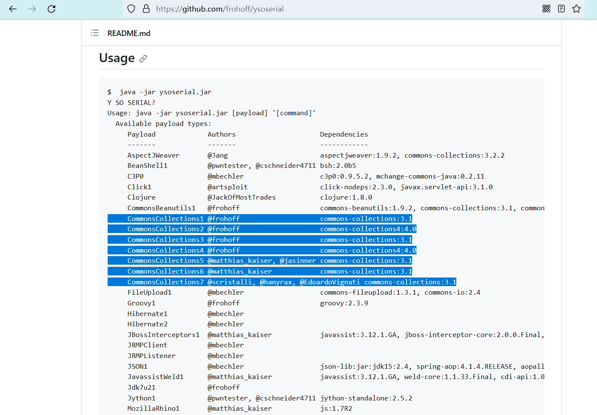The height and width of the screenshot is (415, 597).
Task: Click @JackOfMostTrades in the Clojure row
Action: click(x=241, y=197)
